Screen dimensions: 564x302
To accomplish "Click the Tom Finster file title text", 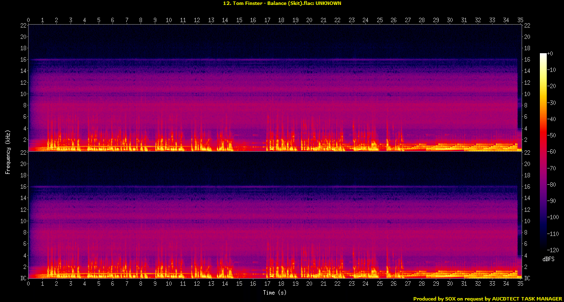I will point(282,3).
